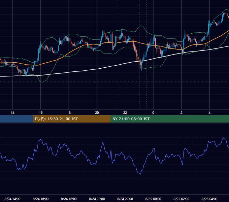Viewport: 229px width, 202px height.
Task: Click the 22 hour axis label
Action: (125, 113)
